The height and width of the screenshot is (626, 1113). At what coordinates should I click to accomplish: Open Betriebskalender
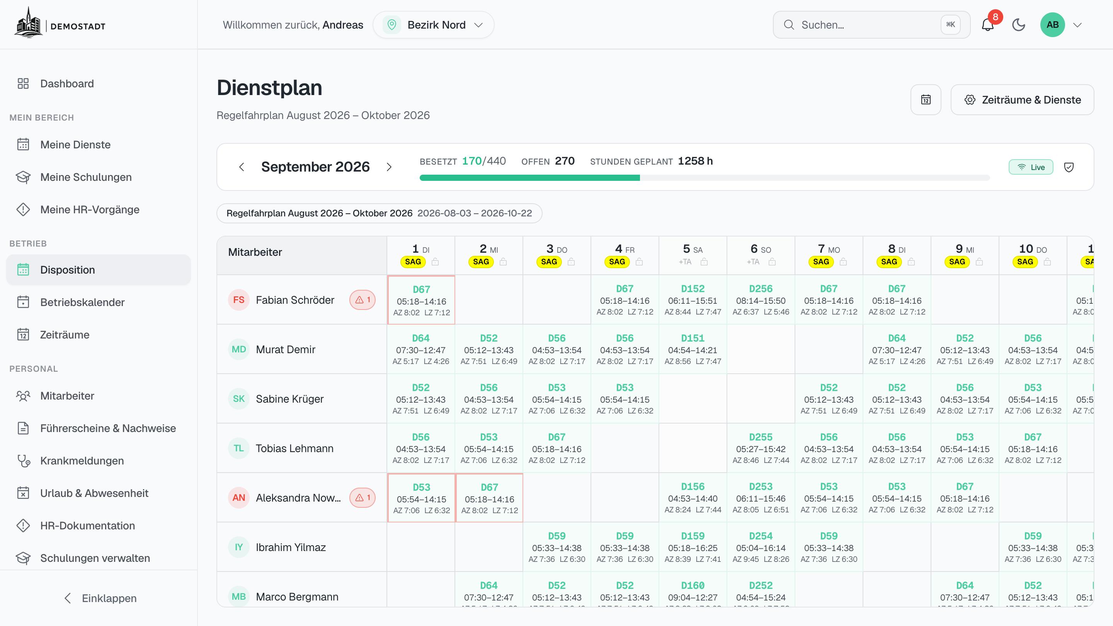99,302
